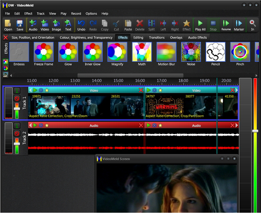Image resolution: width=261 pixels, height=221 pixels.
Task: Close the effects panel with the red X
Action: click(x=6, y=37)
